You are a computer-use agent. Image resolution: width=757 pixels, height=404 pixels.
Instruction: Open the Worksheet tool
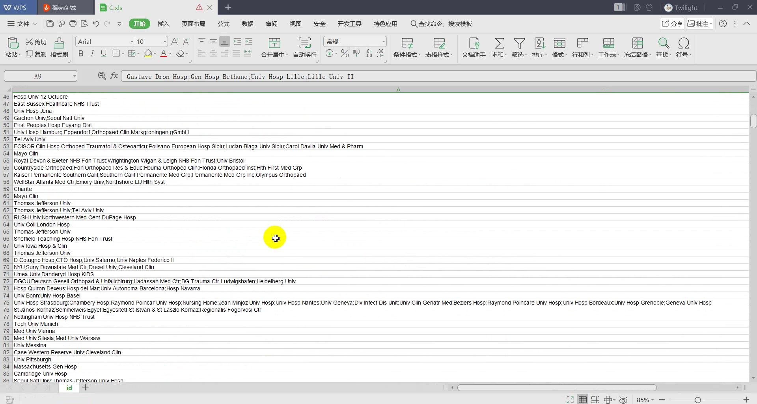coord(608,47)
